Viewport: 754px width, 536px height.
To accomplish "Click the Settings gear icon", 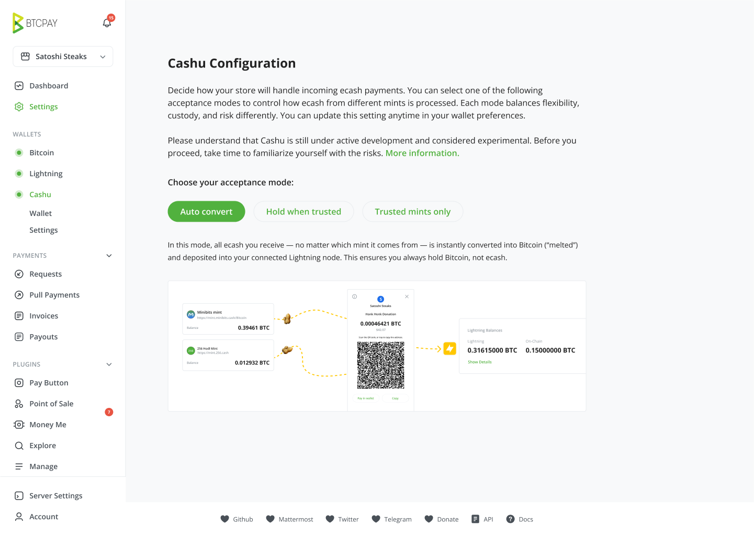I will [19, 107].
